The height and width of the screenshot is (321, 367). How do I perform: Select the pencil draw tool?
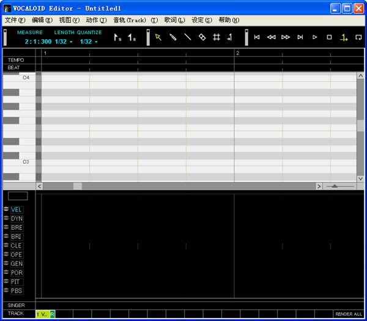pos(173,37)
